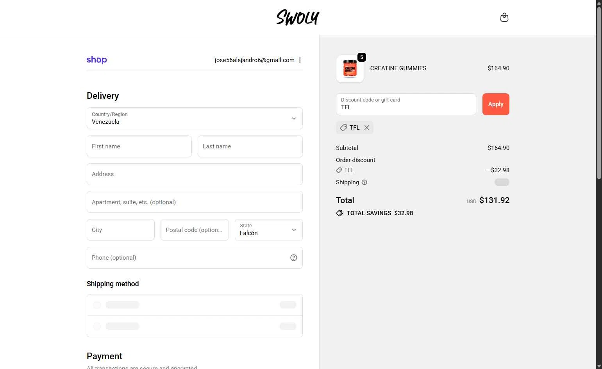Click the shipping info question mark icon
602x369 pixels.
click(364, 182)
